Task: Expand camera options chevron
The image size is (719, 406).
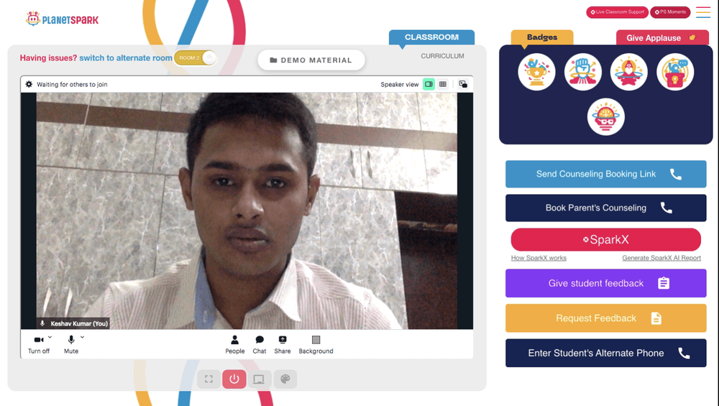Action: (50, 337)
